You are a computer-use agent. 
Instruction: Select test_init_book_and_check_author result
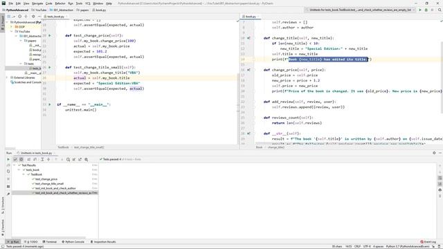pyautogui.click(x=55, y=188)
